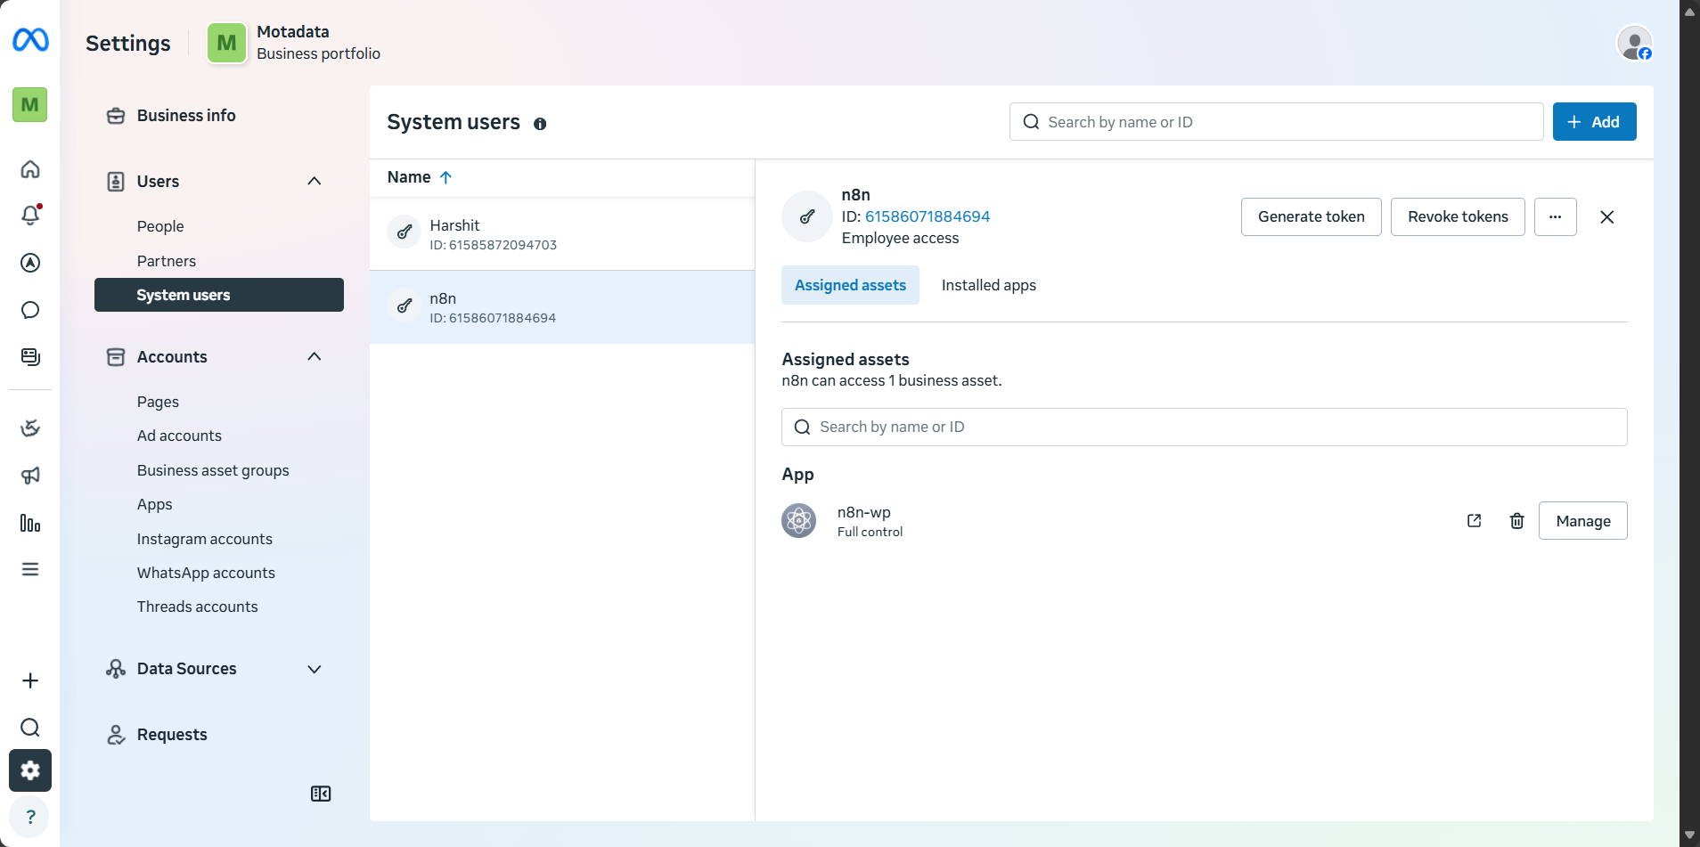The width and height of the screenshot is (1700, 847).
Task: Open n8n-wp app in new window icon
Action: point(1475,521)
